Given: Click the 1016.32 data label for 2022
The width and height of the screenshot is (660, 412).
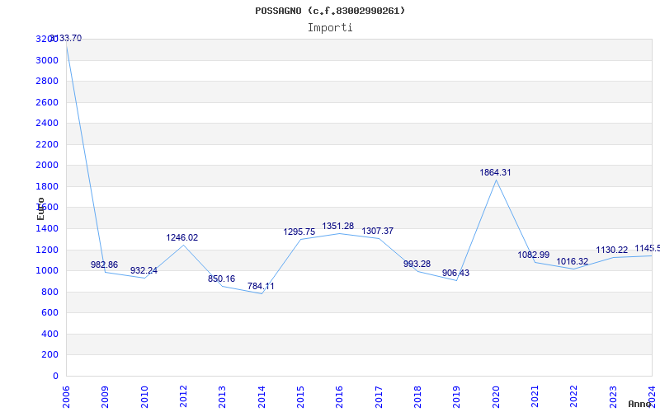Looking at the screenshot, I should (573, 261).
